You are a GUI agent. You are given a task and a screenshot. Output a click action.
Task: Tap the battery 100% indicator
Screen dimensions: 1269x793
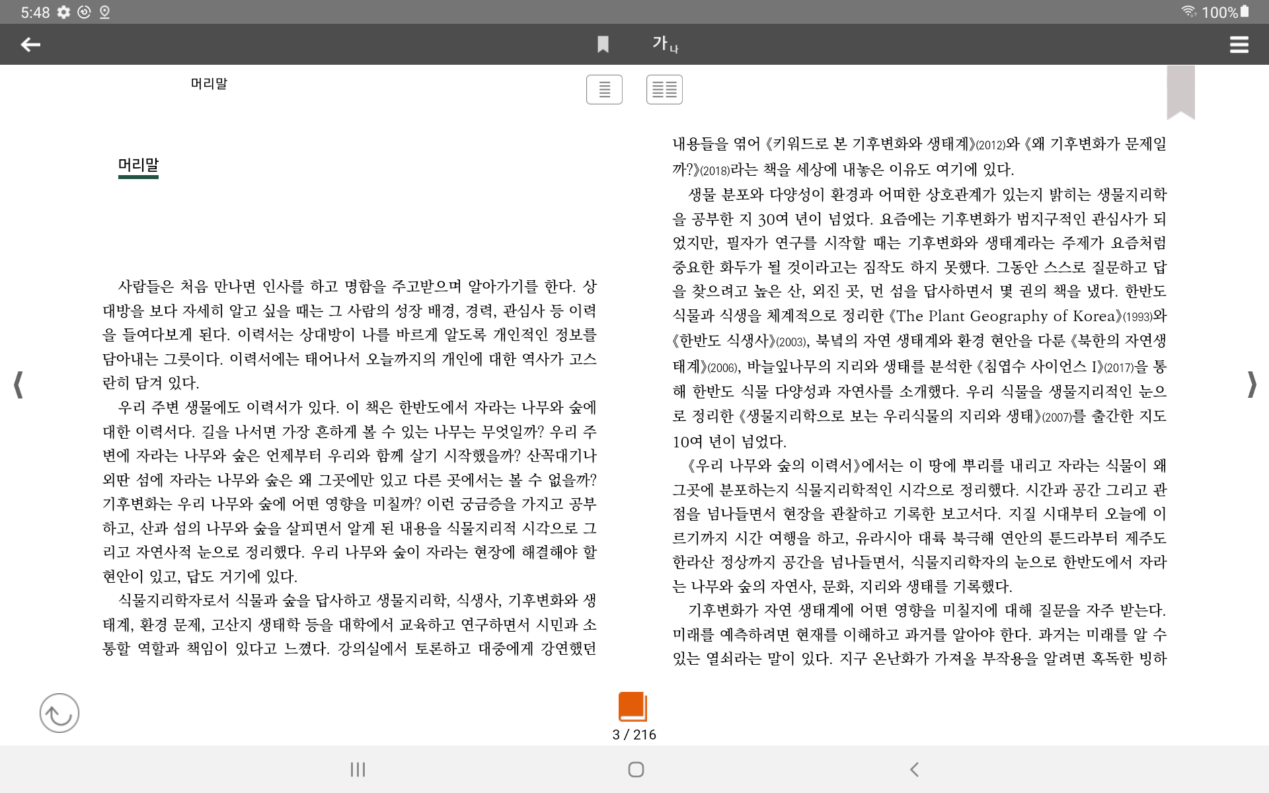[1225, 12]
